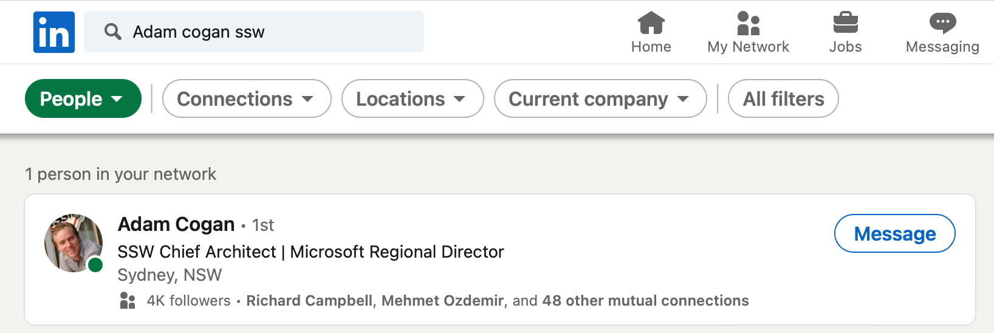
Task: Open the Messaging speech bubble icon
Action: (942, 23)
